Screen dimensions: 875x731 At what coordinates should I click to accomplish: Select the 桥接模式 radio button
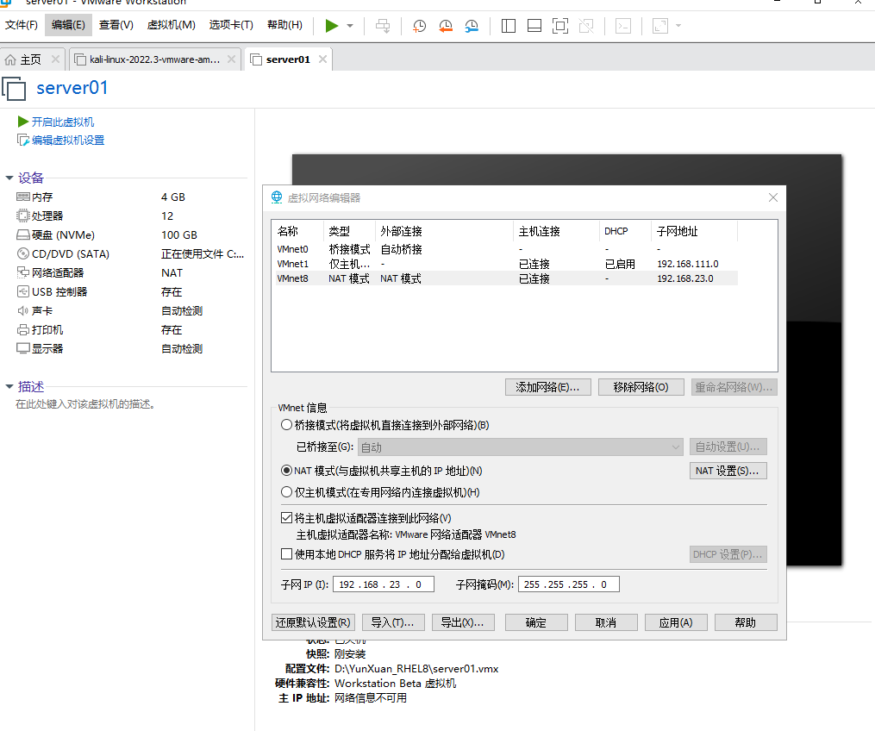click(x=286, y=425)
